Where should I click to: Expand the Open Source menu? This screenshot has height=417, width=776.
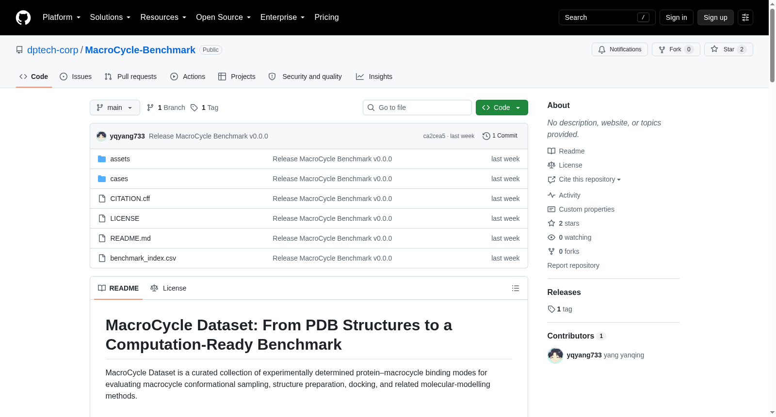[224, 17]
